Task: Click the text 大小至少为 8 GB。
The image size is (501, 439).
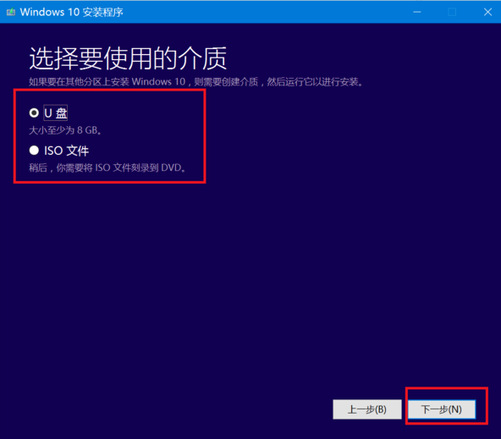Action: (x=65, y=130)
